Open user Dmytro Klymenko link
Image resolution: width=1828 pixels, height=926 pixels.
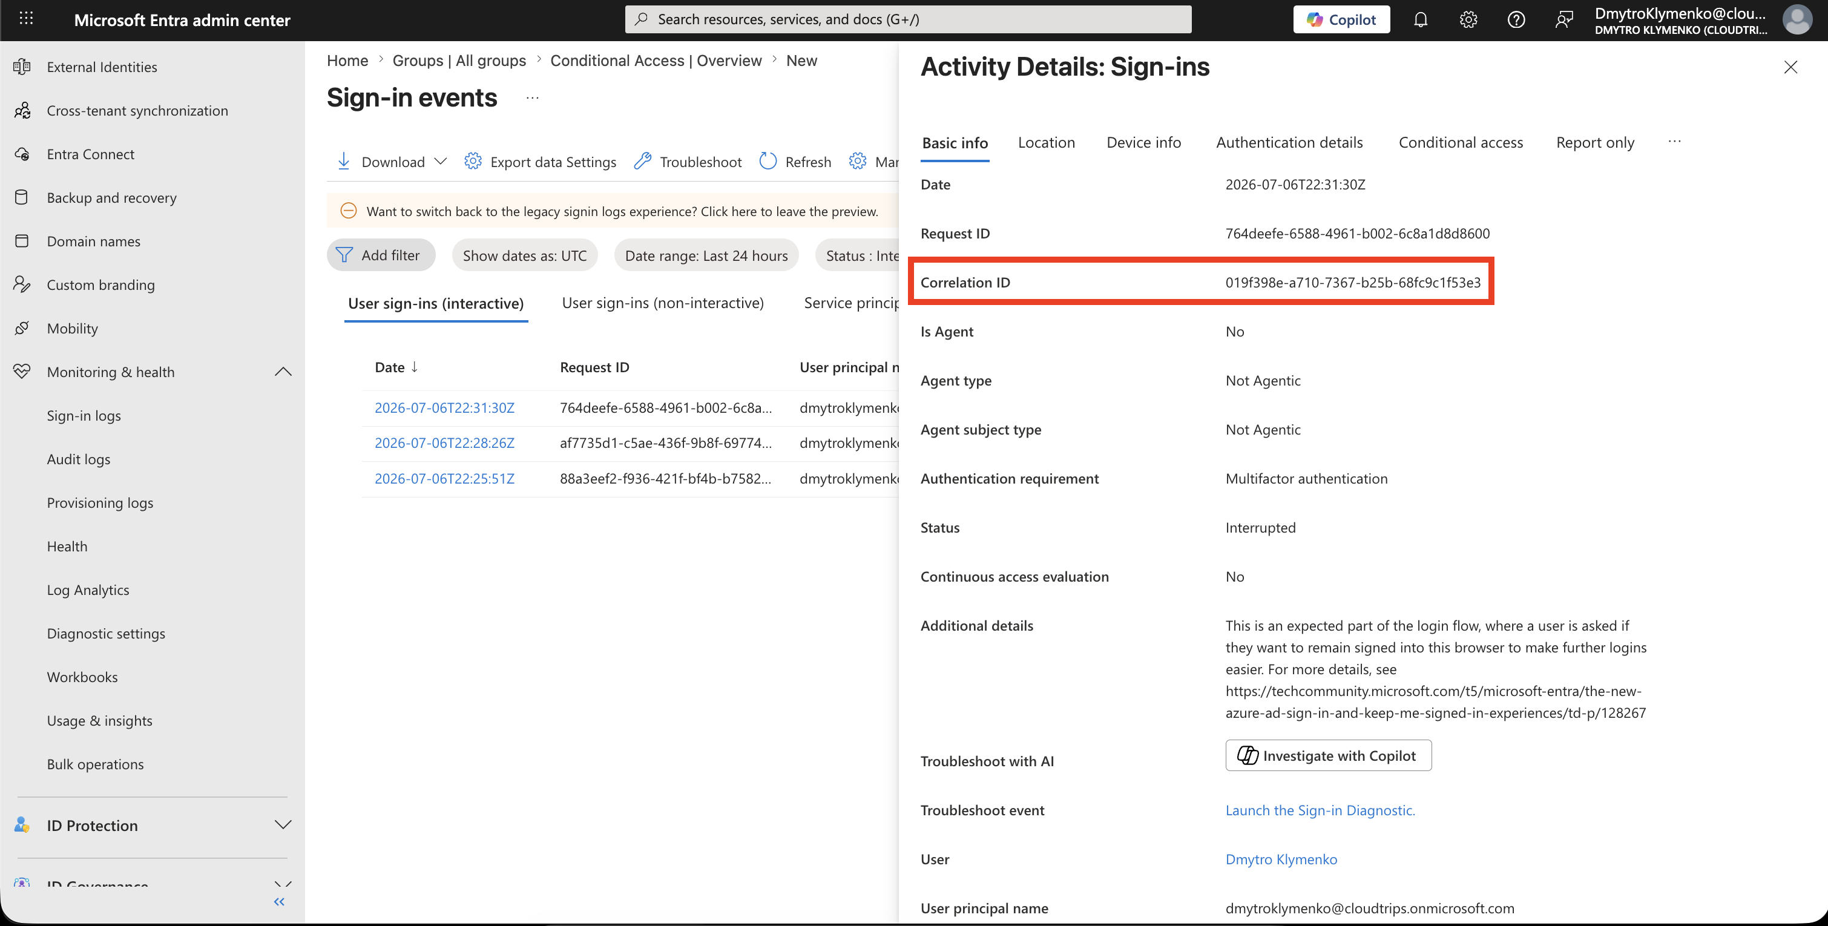[1281, 859]
